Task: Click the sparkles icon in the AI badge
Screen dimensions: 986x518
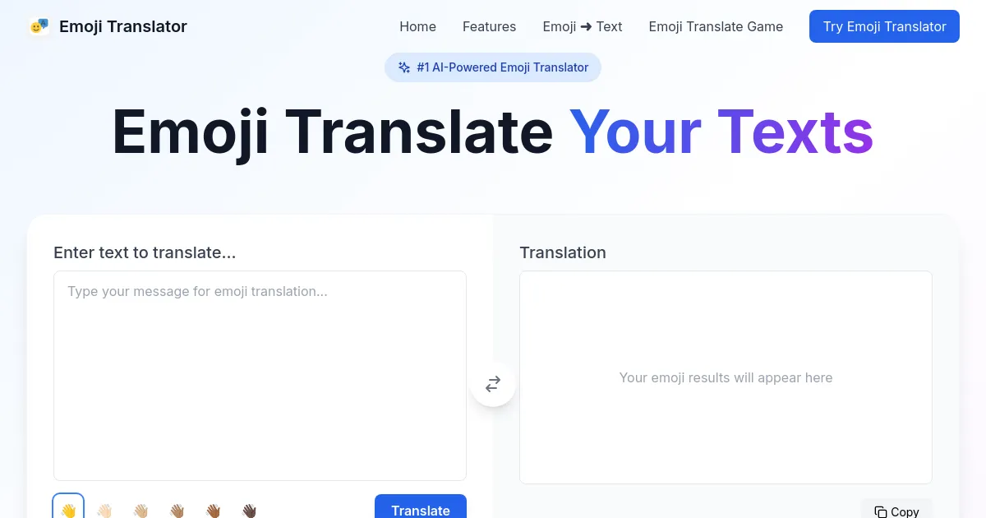Action: pos(403,67)
